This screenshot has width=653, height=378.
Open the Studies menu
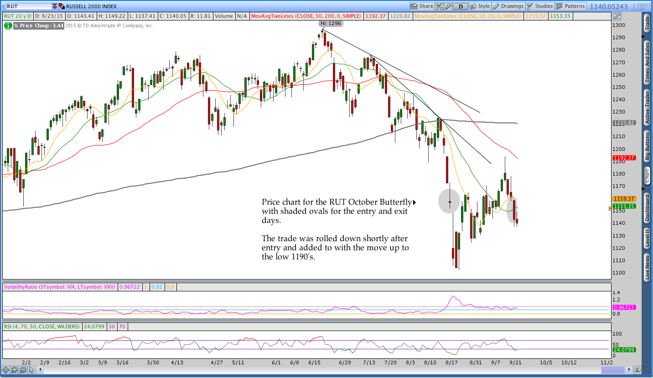click(540, 6)
